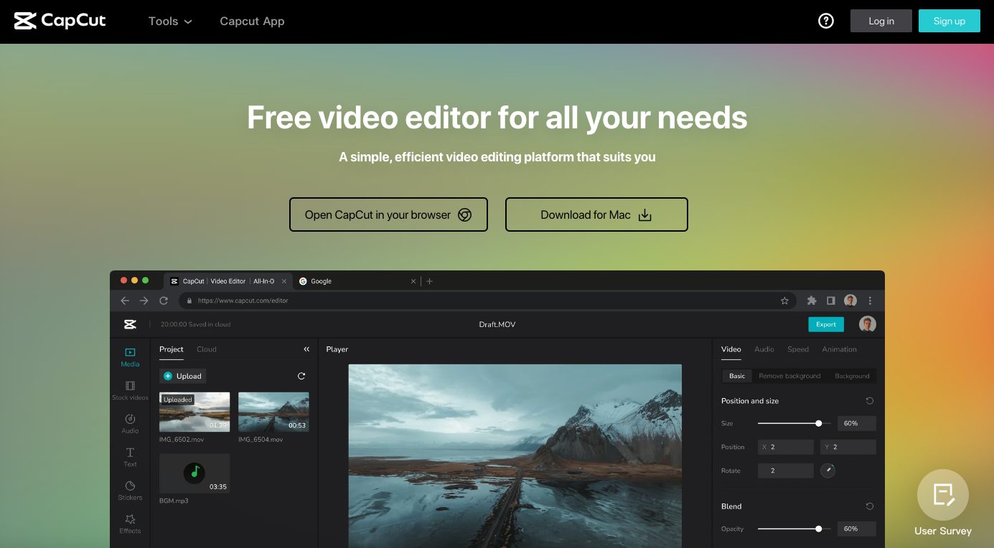
Task: Click the Size percentage field
Action: pos(857,423)
